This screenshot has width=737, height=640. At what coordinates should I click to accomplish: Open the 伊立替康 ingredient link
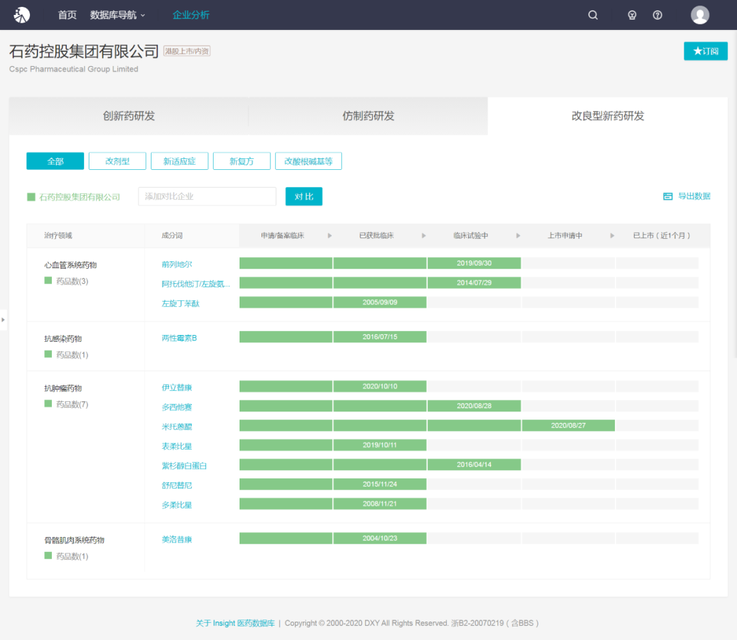[x=177, y=388]
